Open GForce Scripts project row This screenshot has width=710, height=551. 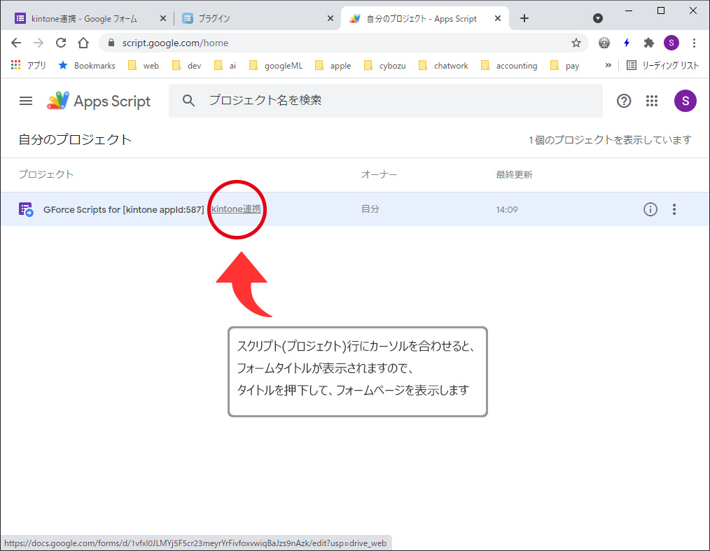click(123, 209)
